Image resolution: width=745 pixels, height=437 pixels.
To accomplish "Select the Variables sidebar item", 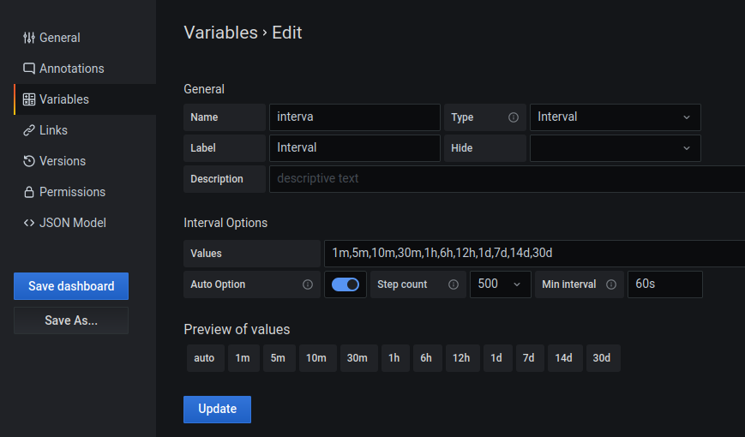I will pos(63,99).
